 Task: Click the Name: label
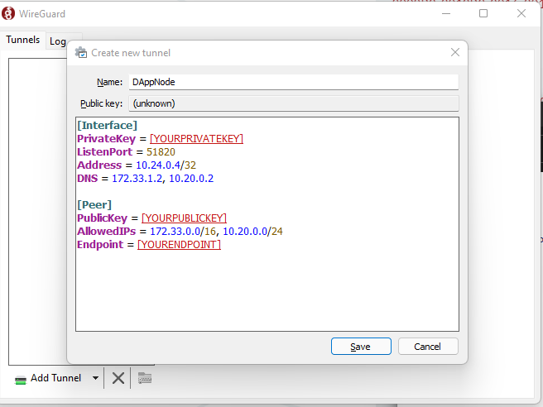[110, 83]
